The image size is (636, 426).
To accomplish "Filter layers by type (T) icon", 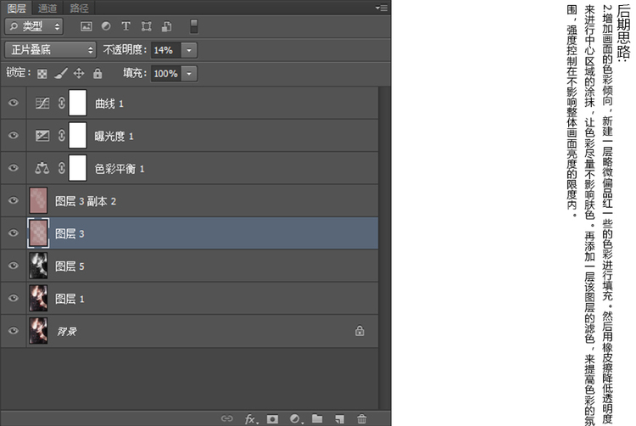I will (x=126, y=26).
